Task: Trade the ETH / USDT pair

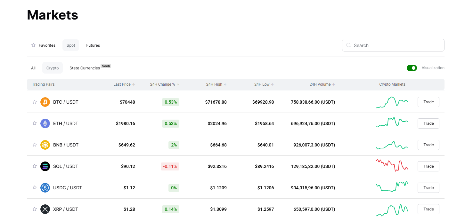Action: pyautogui.click(x=428, y=123)
